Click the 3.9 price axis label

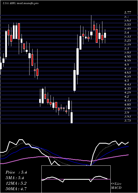click(127, 112)
